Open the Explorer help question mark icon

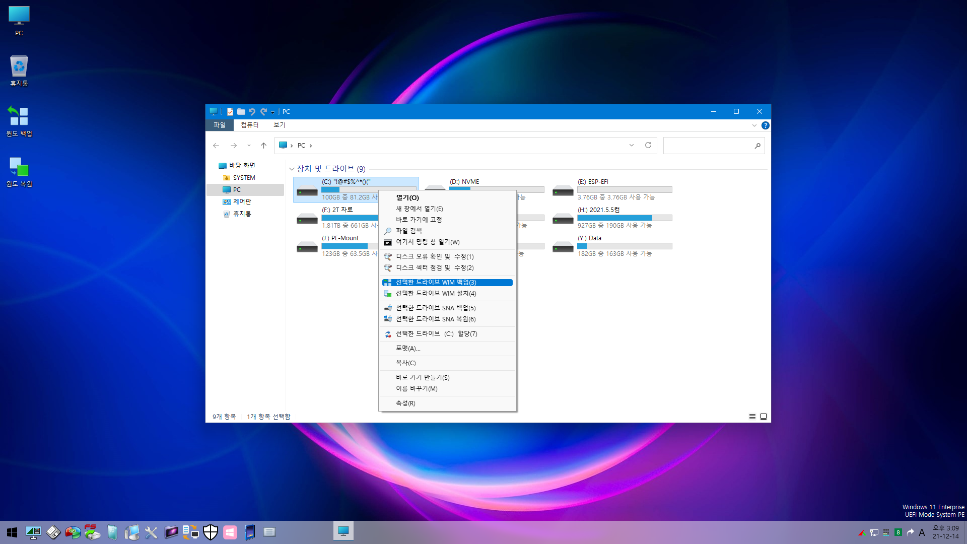point(765,125)
